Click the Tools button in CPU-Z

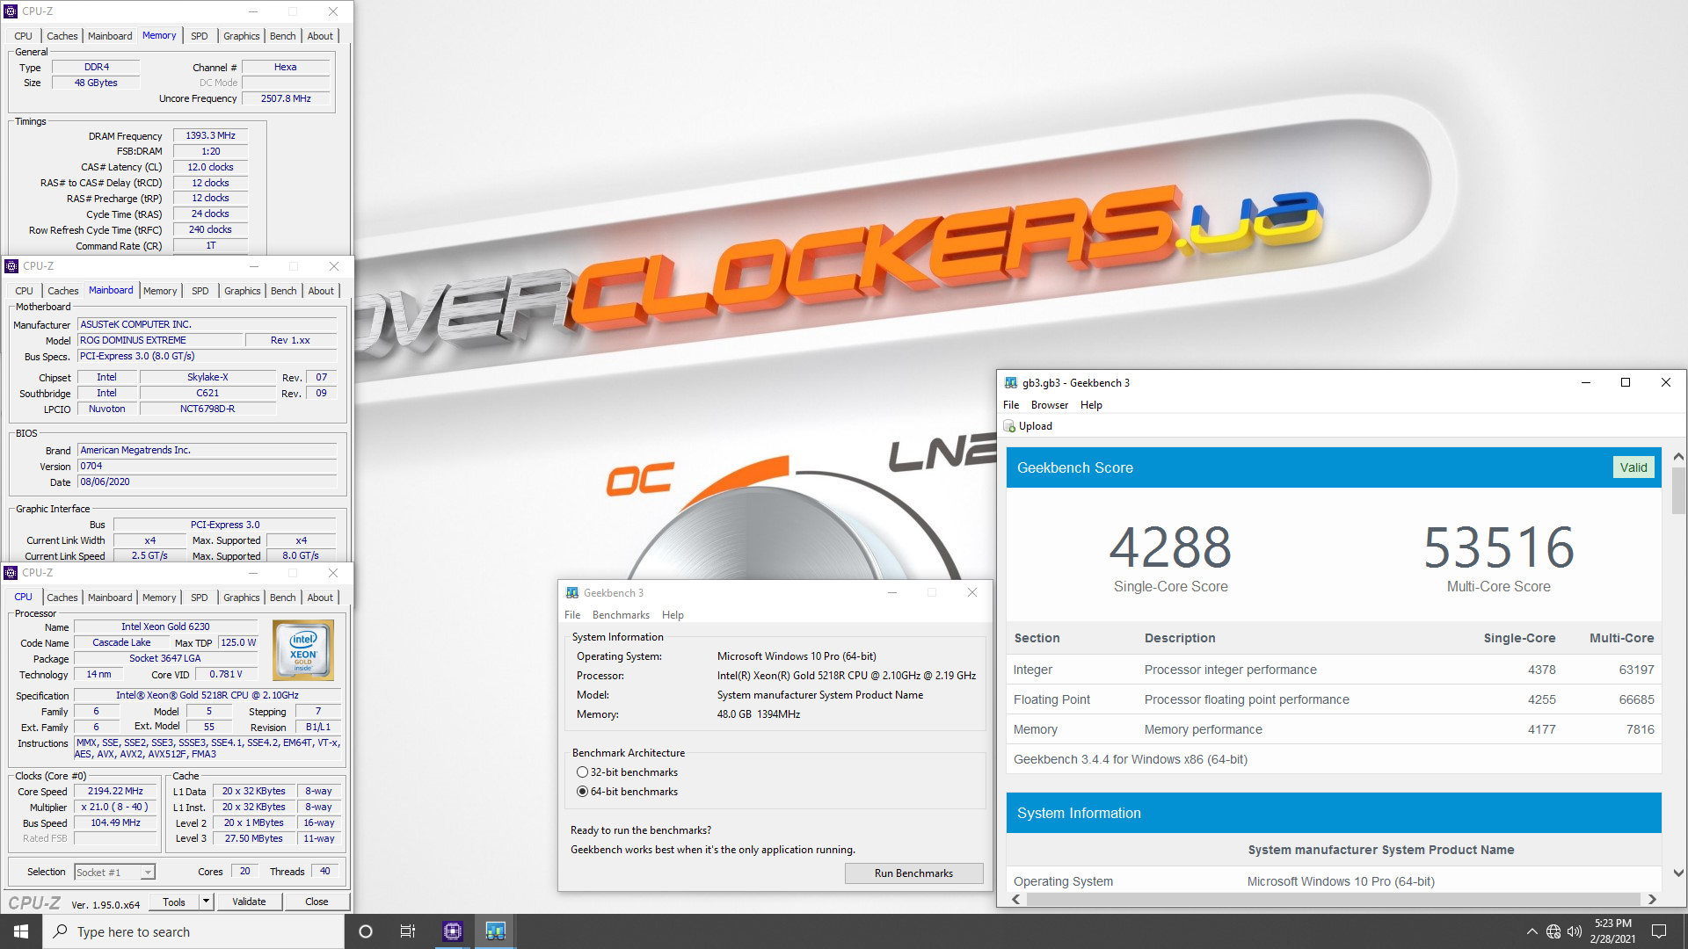coord(174,902)
